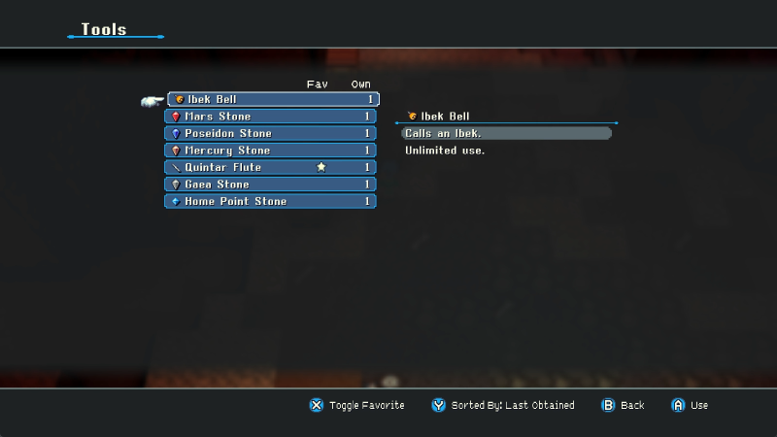Click the red Mars Stone gem icon
Screen dimensions: 777x437
(176, 117)
